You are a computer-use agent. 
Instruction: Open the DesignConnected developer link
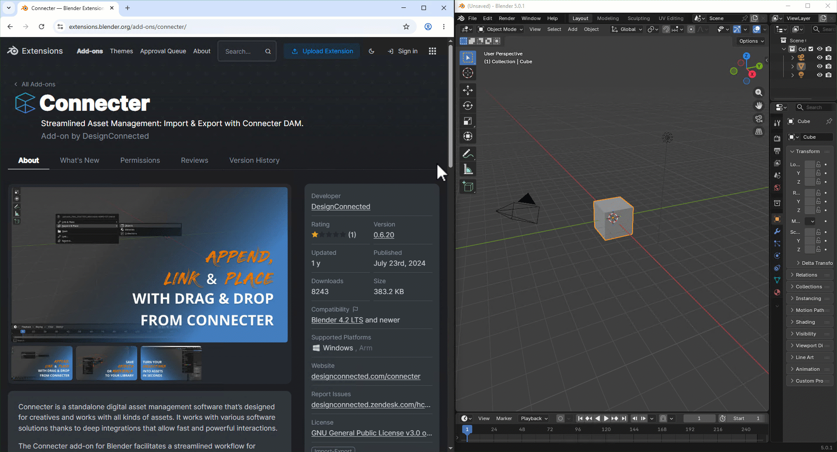coord(341,207)
